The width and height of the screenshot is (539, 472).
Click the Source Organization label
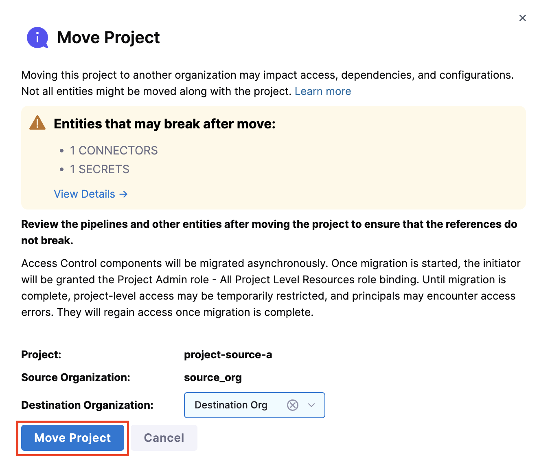pyautogui.click(x=76, y=377)
